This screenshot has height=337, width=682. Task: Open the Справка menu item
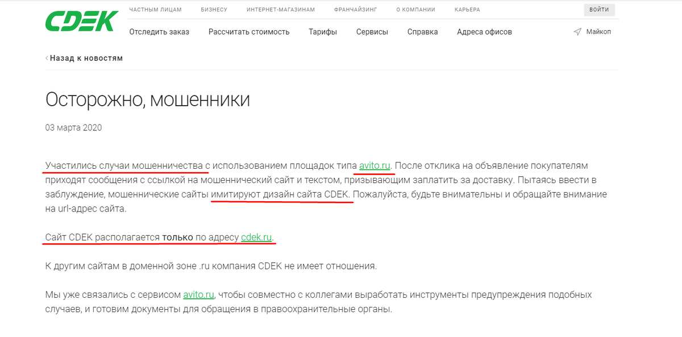[422, 32]
